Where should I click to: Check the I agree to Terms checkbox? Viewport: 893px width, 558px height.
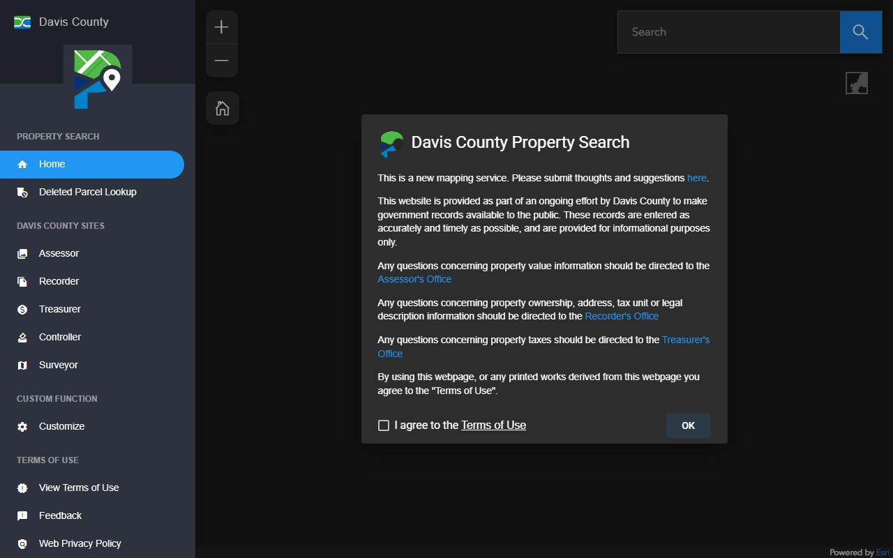pos(384,425)
